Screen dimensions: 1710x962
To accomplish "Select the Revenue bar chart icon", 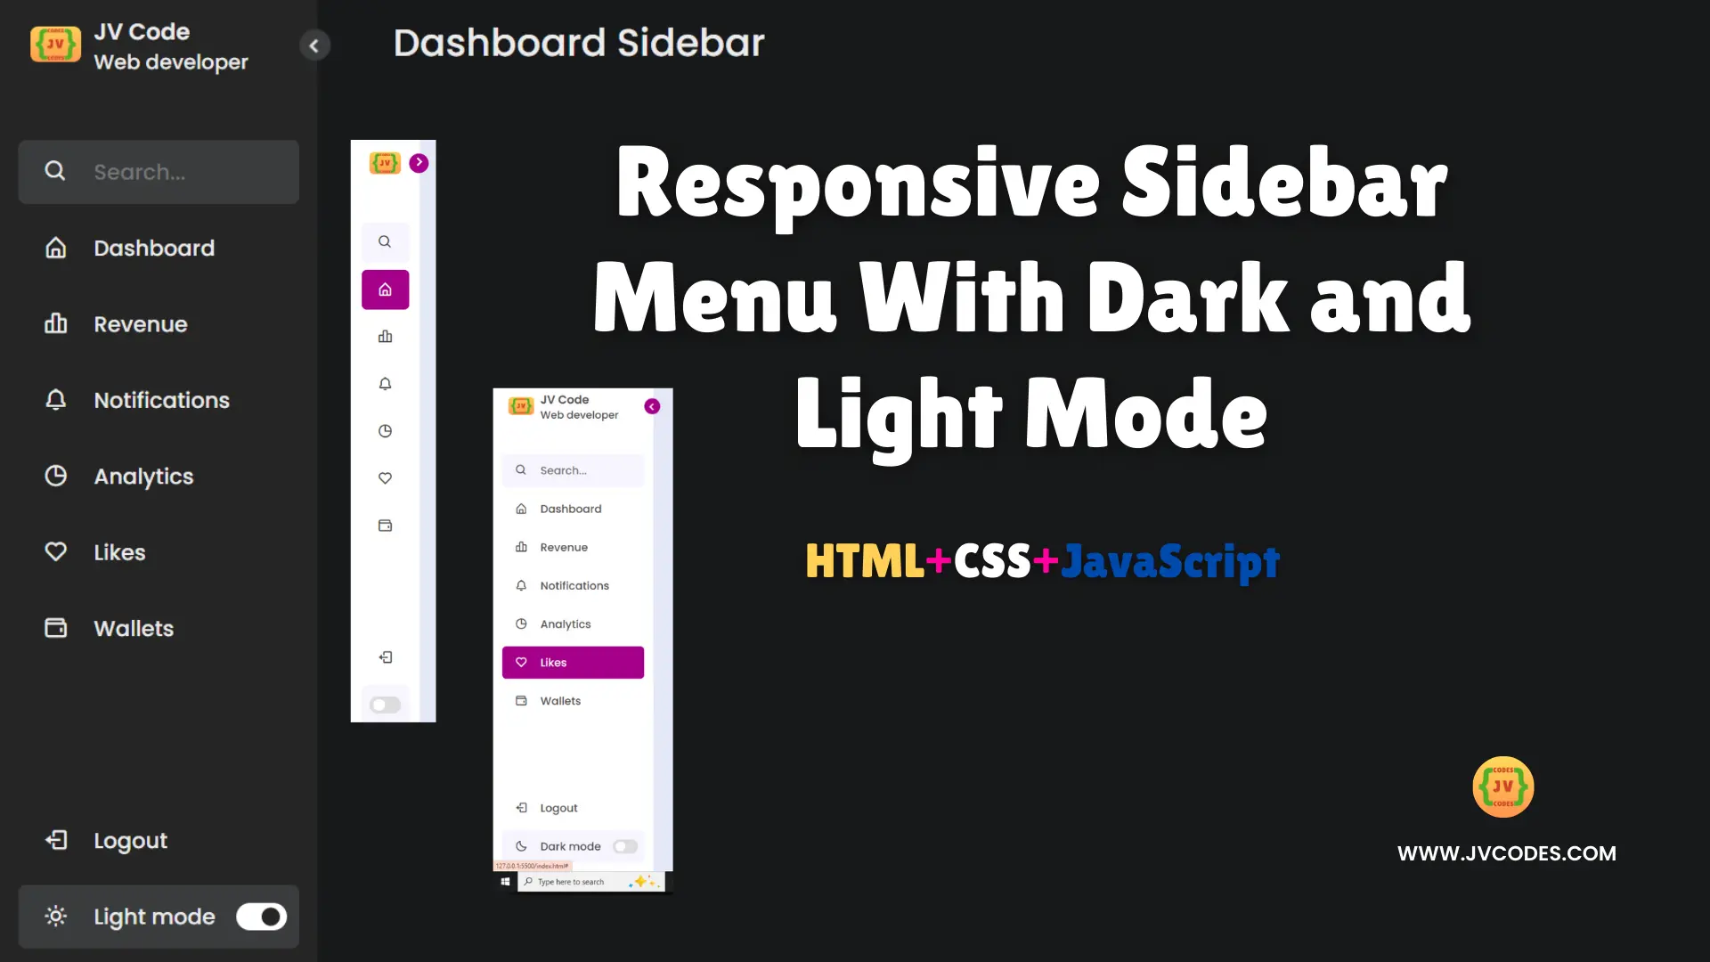I will [55, 324].
